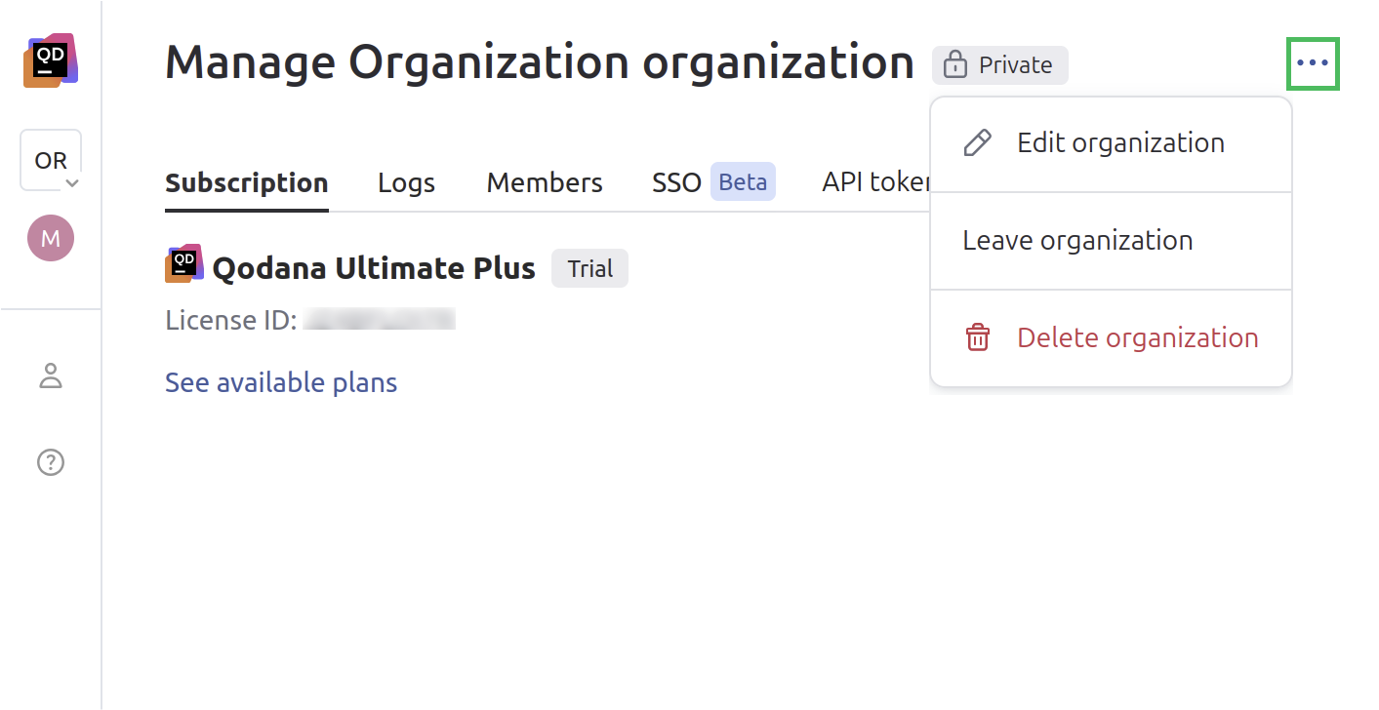Click the lock icon in the Private badge
This screenshot has width=1379, height=710.
pyautogui.click(x=953, y=64)
